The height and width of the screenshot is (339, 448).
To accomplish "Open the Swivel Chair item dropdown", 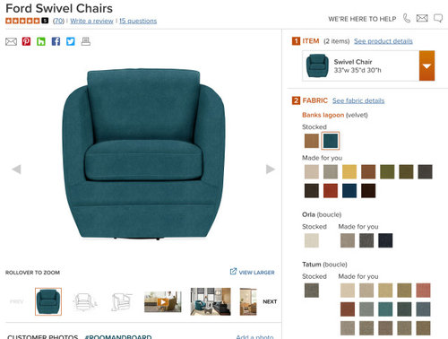I will point(426,65).
